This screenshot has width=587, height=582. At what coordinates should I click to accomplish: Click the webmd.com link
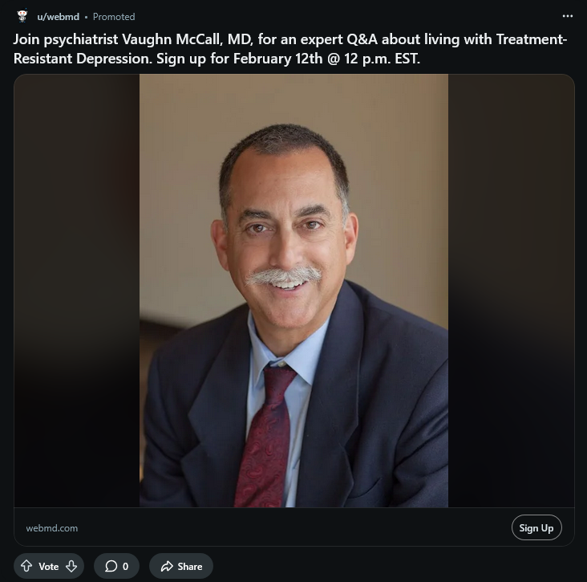point(52,528)
